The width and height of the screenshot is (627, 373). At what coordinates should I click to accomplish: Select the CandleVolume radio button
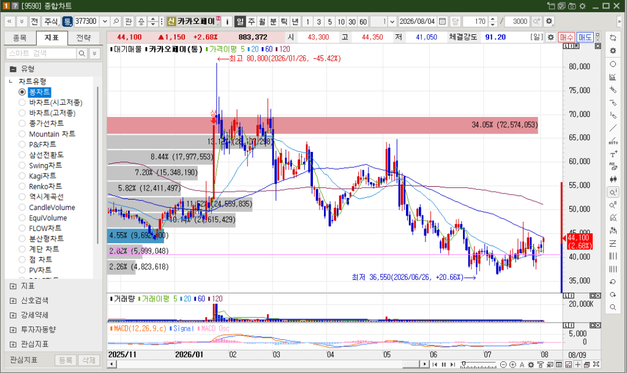click(x=22, y=208)
